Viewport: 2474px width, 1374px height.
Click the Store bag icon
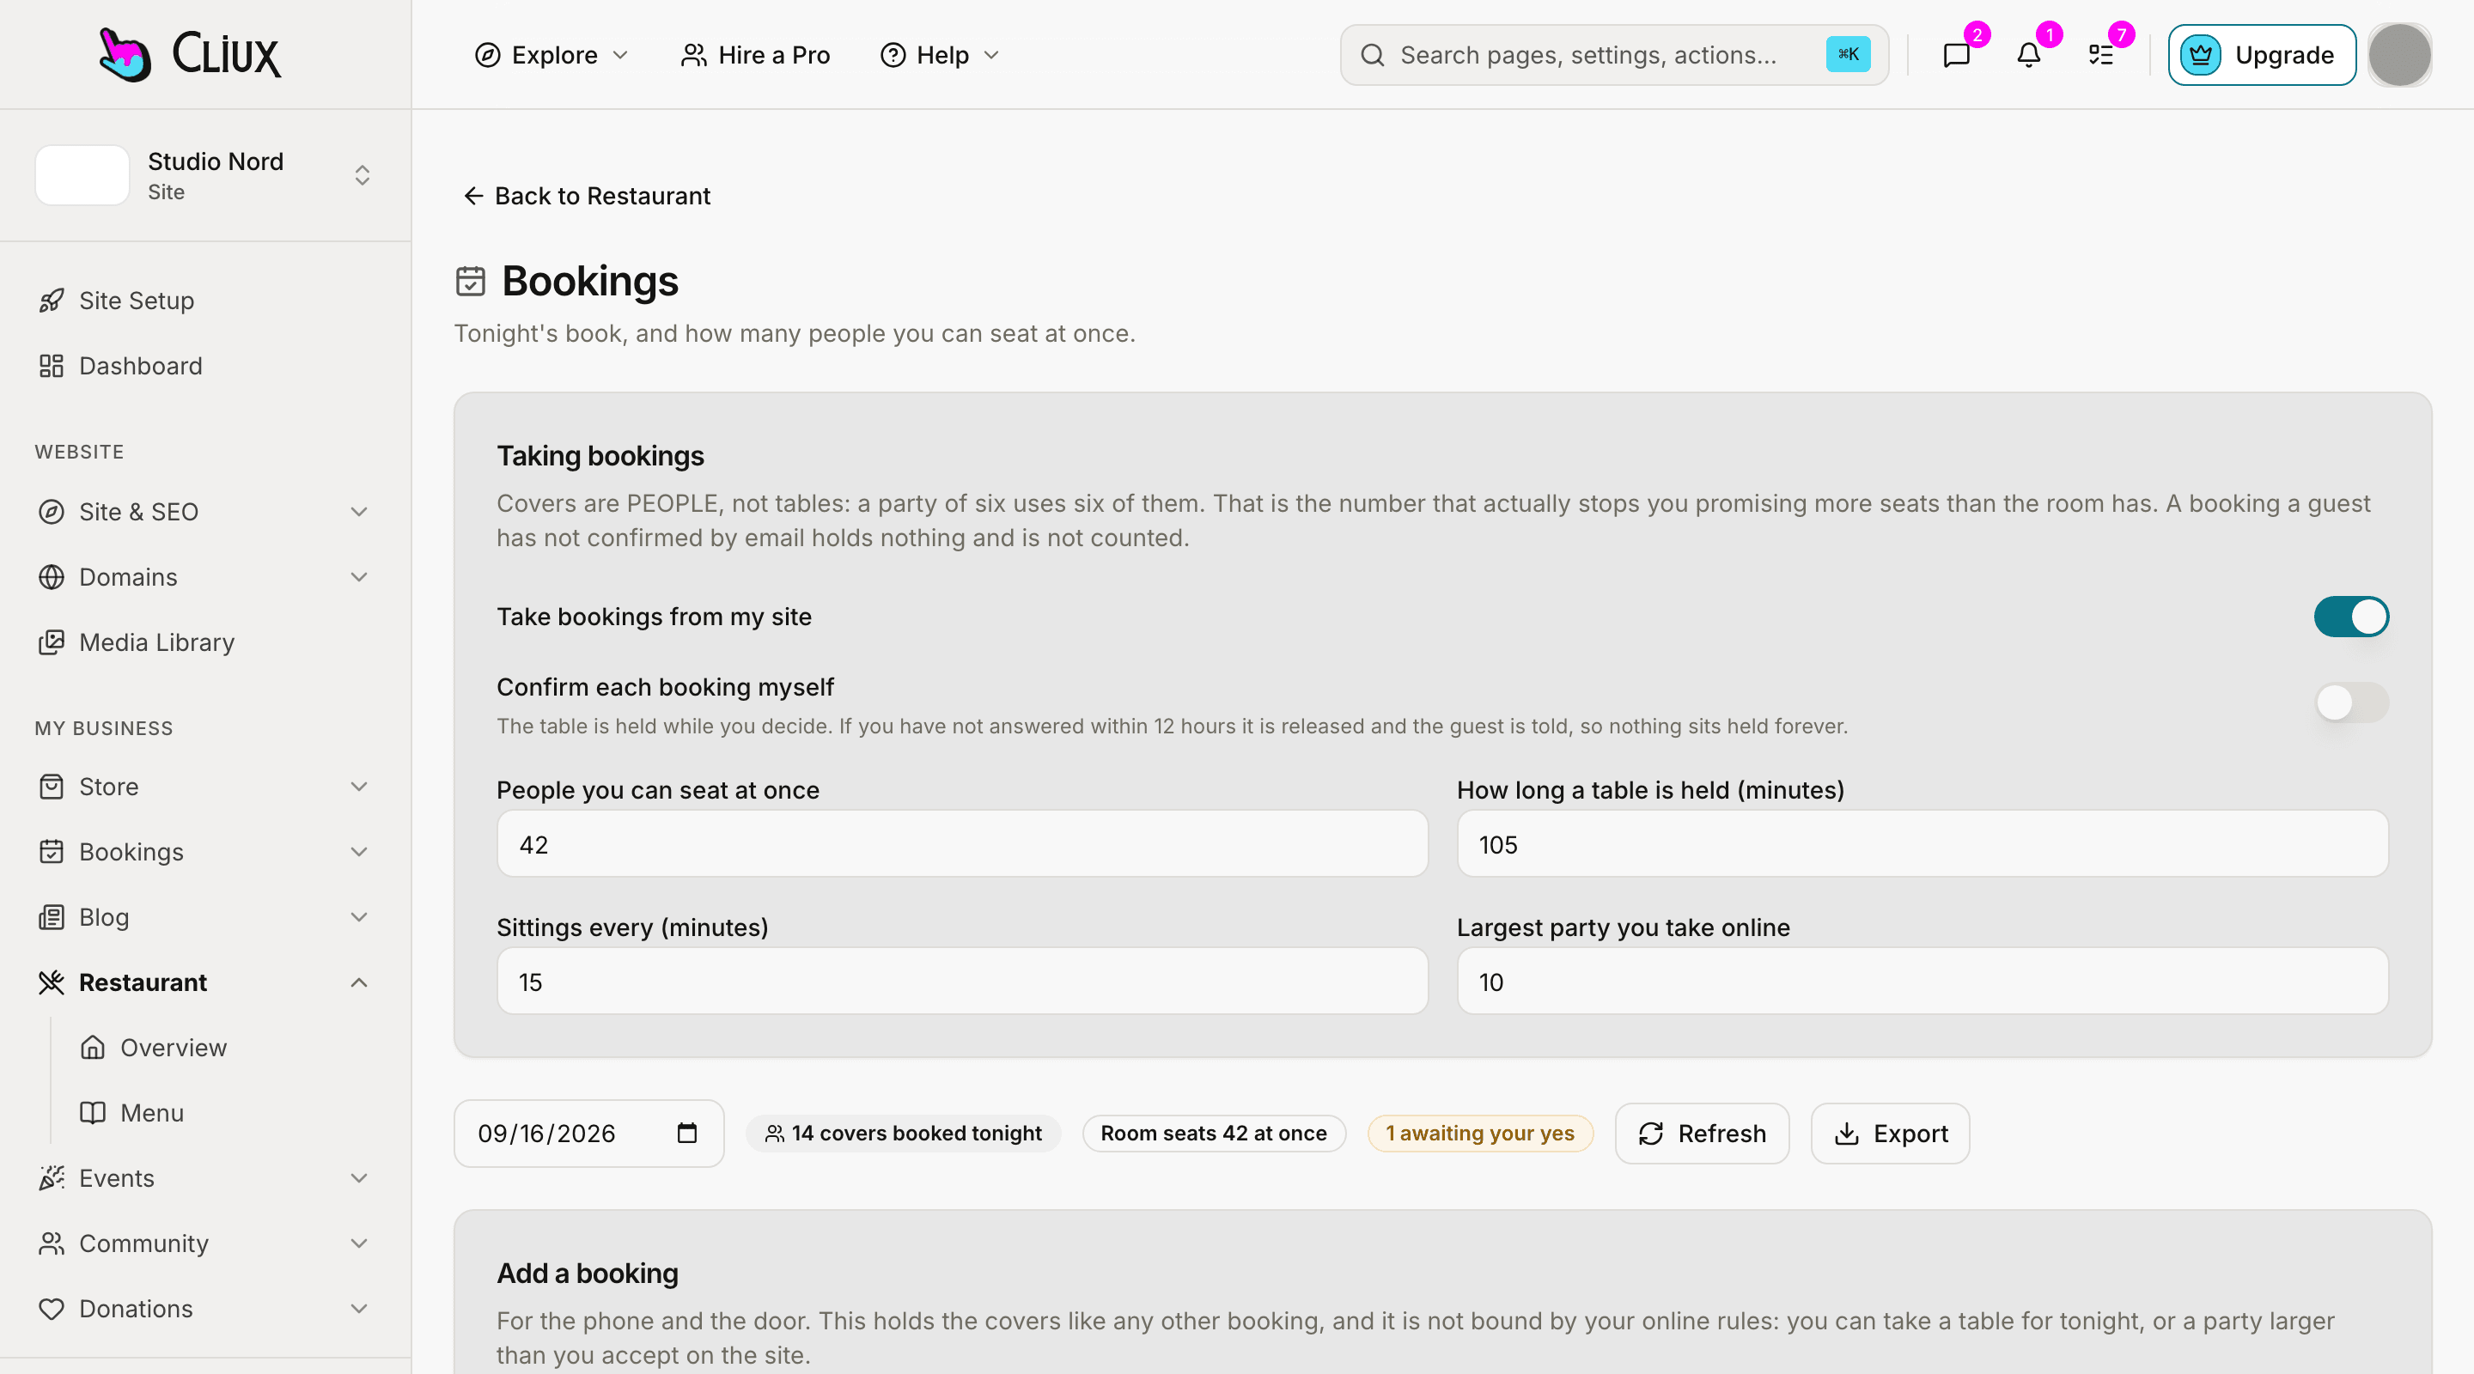pos(51,787)
